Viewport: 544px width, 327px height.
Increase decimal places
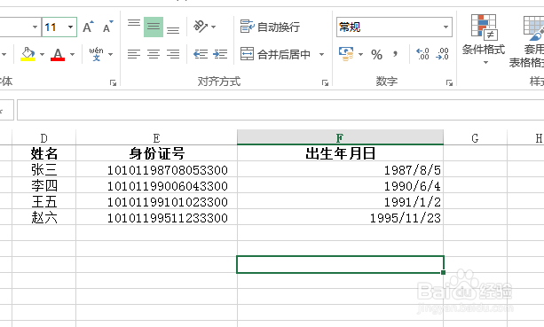pyautogui.click(x=422, y=54)
